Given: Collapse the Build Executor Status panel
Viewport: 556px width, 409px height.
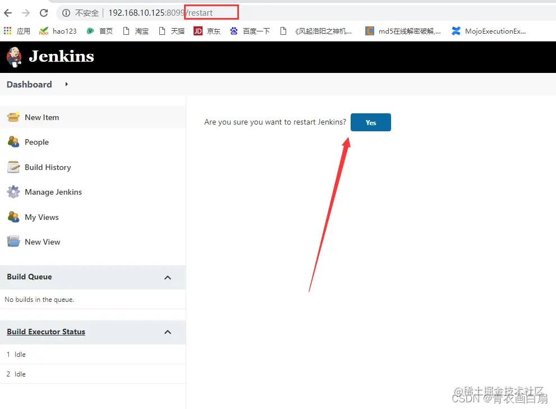Looking at the screenshot, I should pos(168,332).
